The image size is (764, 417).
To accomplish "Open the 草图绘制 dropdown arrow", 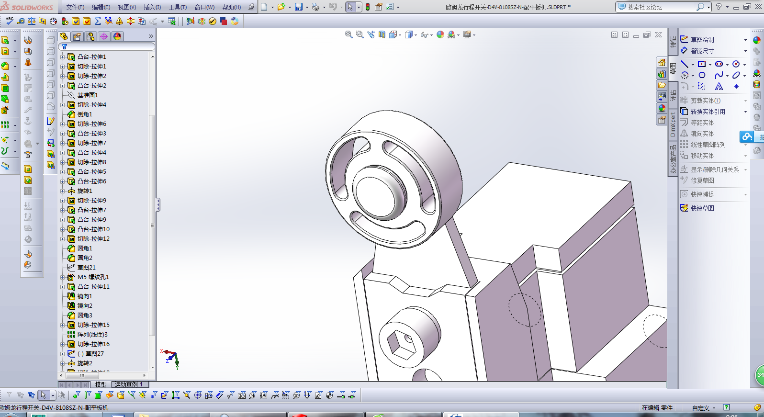I will (745, 40).
